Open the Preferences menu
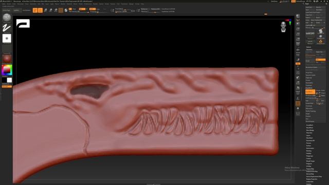This screenshot has width=329, height=185. tap(88, 4)
